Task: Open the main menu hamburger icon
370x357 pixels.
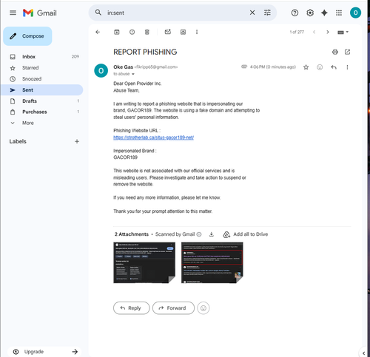Action: point(13,13)
